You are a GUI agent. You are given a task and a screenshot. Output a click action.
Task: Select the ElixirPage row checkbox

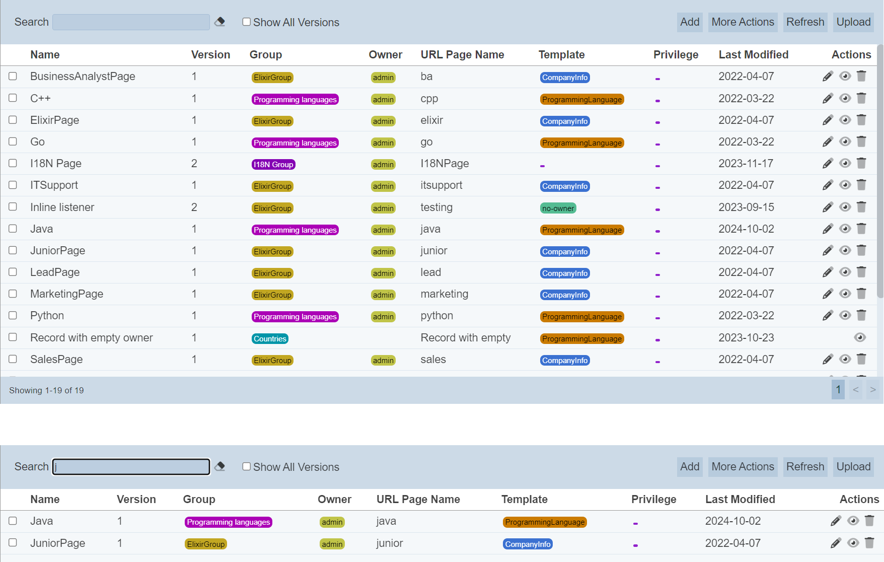click(x=13, y=120)
